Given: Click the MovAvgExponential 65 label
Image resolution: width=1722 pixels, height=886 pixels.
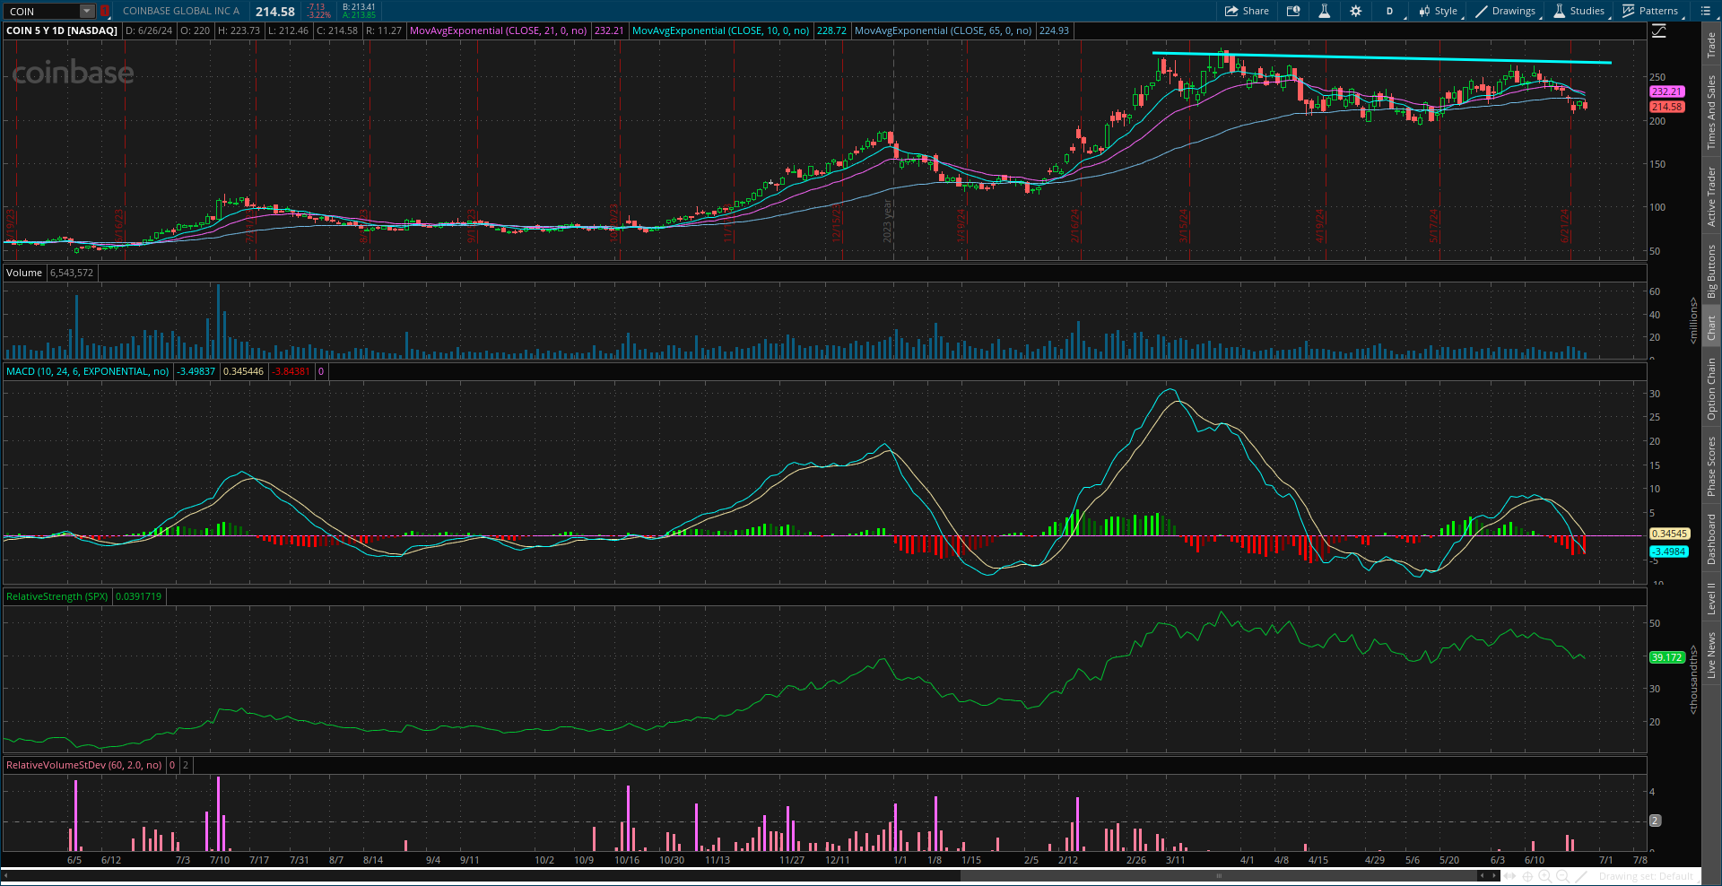Looking at the screenshot, I should [x=943, y=30].
